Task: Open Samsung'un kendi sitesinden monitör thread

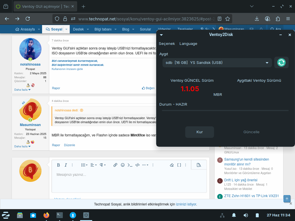Action: [247, 162]
